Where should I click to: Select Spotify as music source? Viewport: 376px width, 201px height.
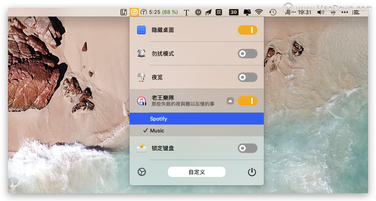[197, 119]
